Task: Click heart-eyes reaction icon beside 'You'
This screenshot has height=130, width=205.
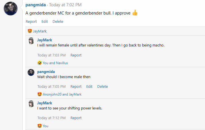Action: click(x=40, y=126)
